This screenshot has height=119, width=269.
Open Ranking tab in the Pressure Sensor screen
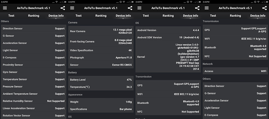pos(34,16)
